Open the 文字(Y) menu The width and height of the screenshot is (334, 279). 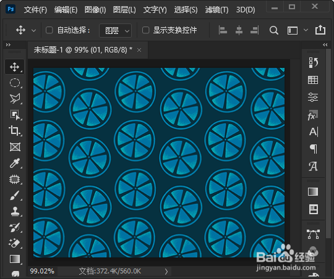point(155,10)
